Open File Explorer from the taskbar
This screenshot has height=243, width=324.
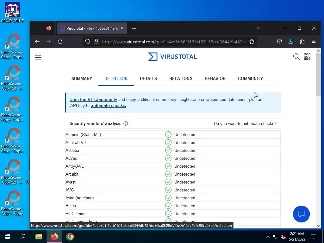tap(39, 237)
